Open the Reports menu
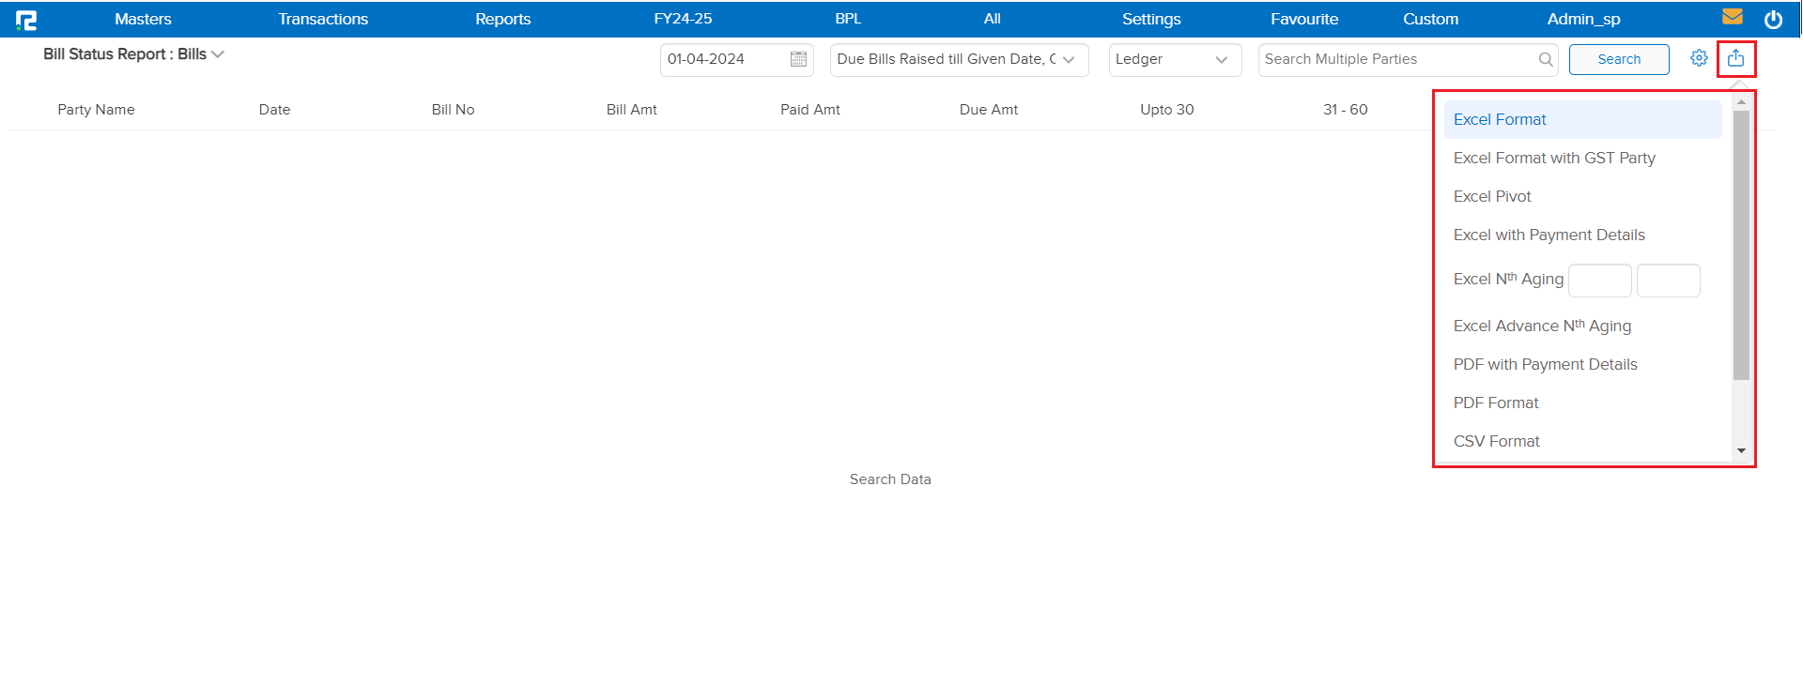 502,19
